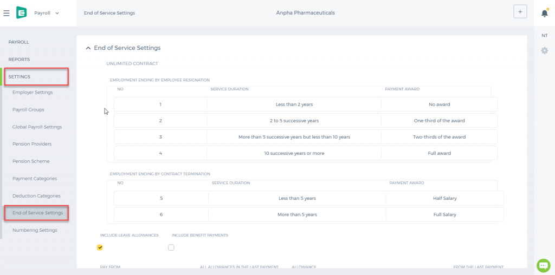Select the Full Salary award cell
555x275 pixels.
click(444, 214)
